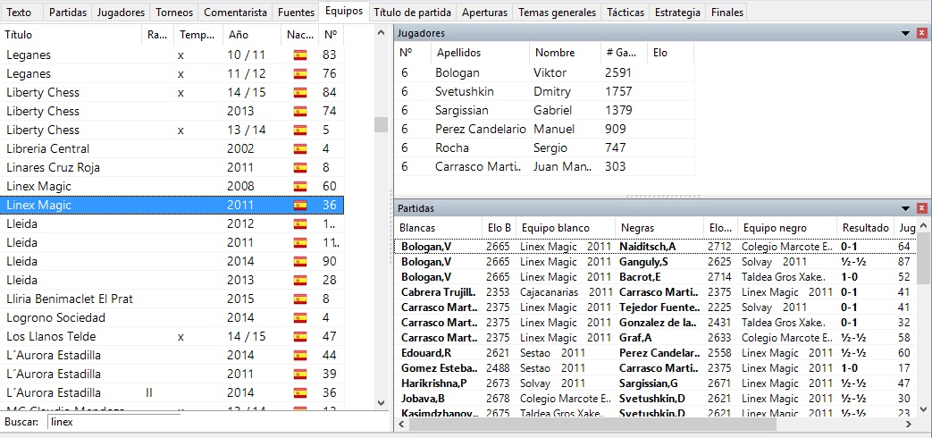Close the Jugadores panel

922,33
